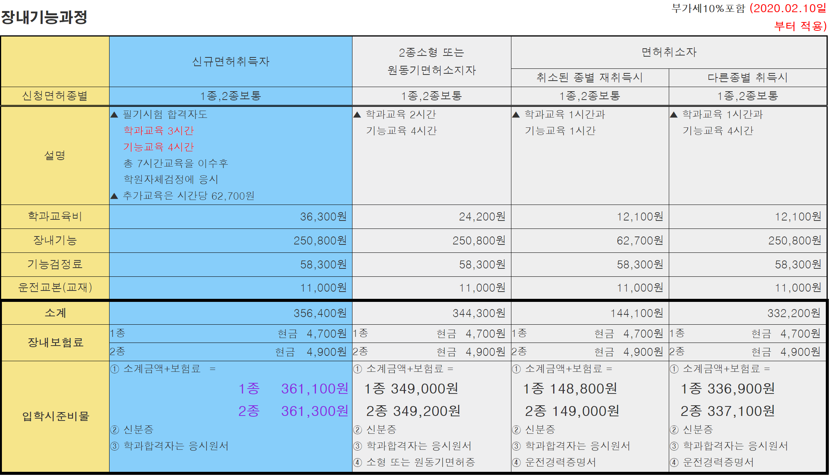
Task: Click the 기능검정료 row header
Action: [x=54, y=264]
